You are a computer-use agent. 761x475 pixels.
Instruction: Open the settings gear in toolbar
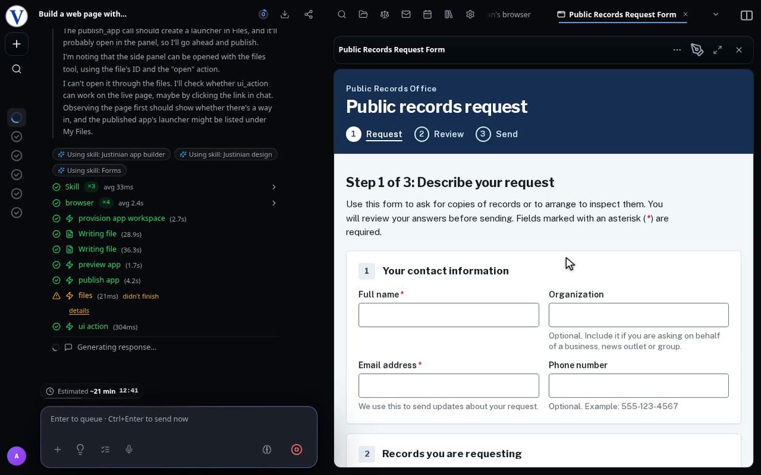pos(470,14)
